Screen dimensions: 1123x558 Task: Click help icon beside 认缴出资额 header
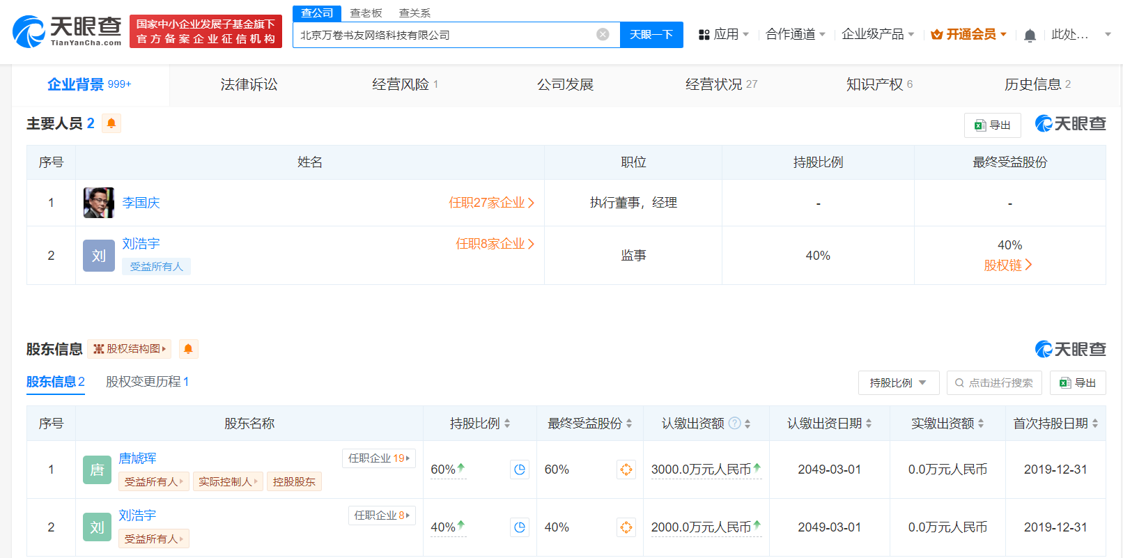734,423
